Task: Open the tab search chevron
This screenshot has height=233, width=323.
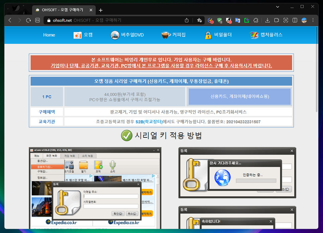Action: pos(278,7)
